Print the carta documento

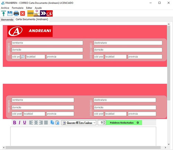[16, 13]
